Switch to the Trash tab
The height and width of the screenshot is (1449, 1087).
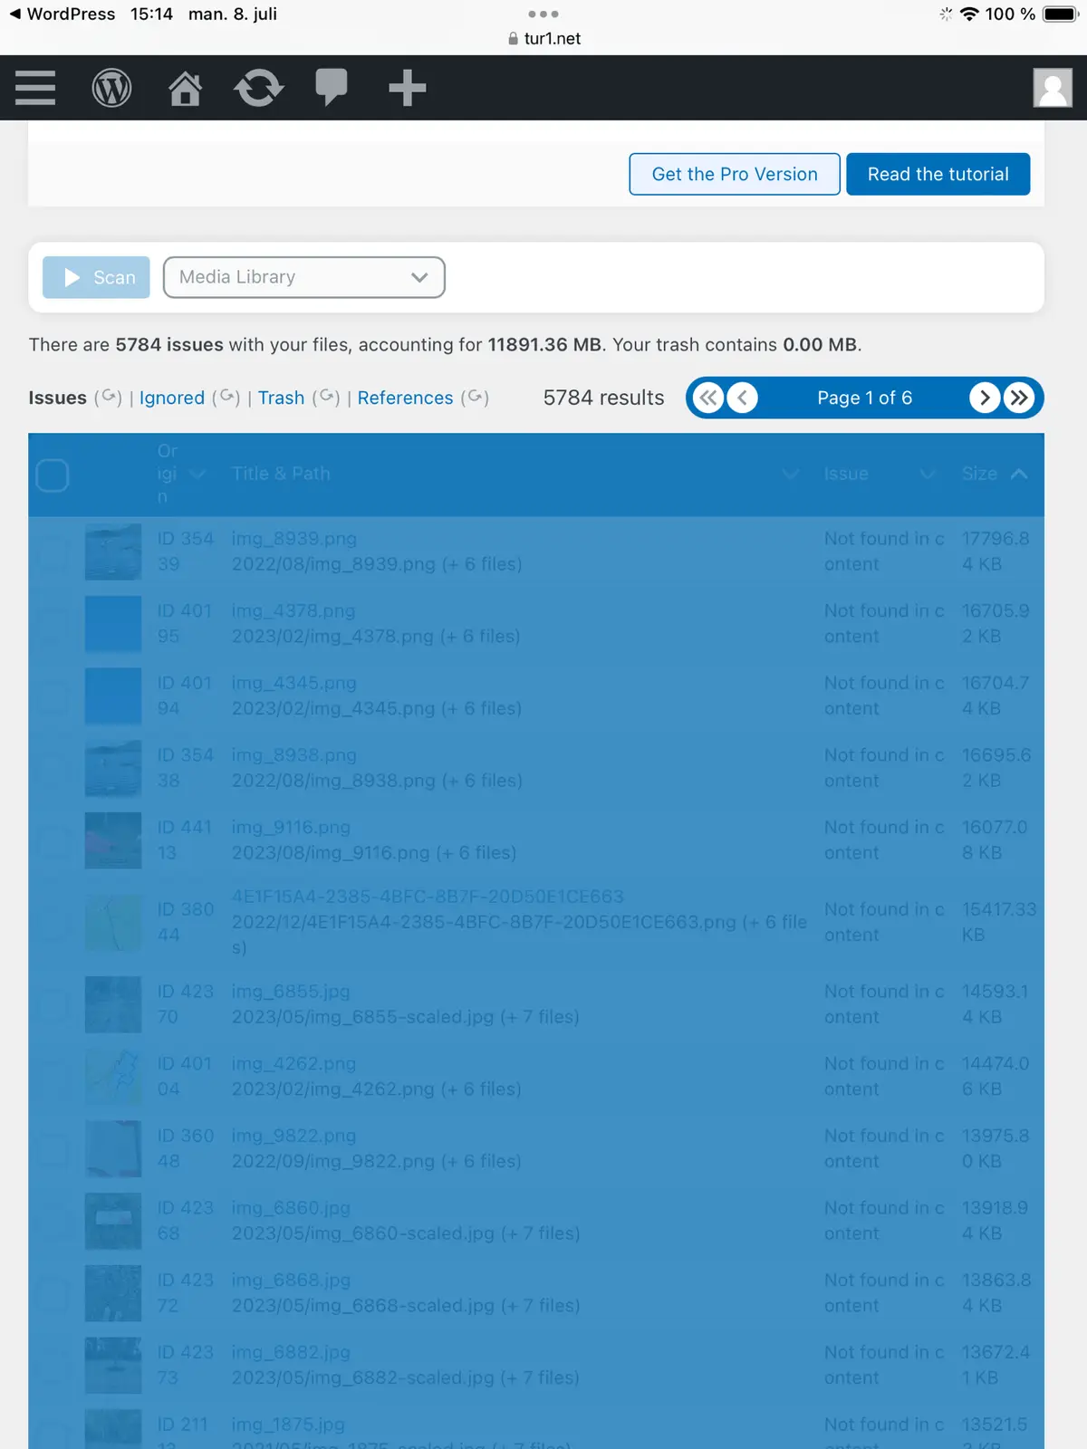click(281, 398)
